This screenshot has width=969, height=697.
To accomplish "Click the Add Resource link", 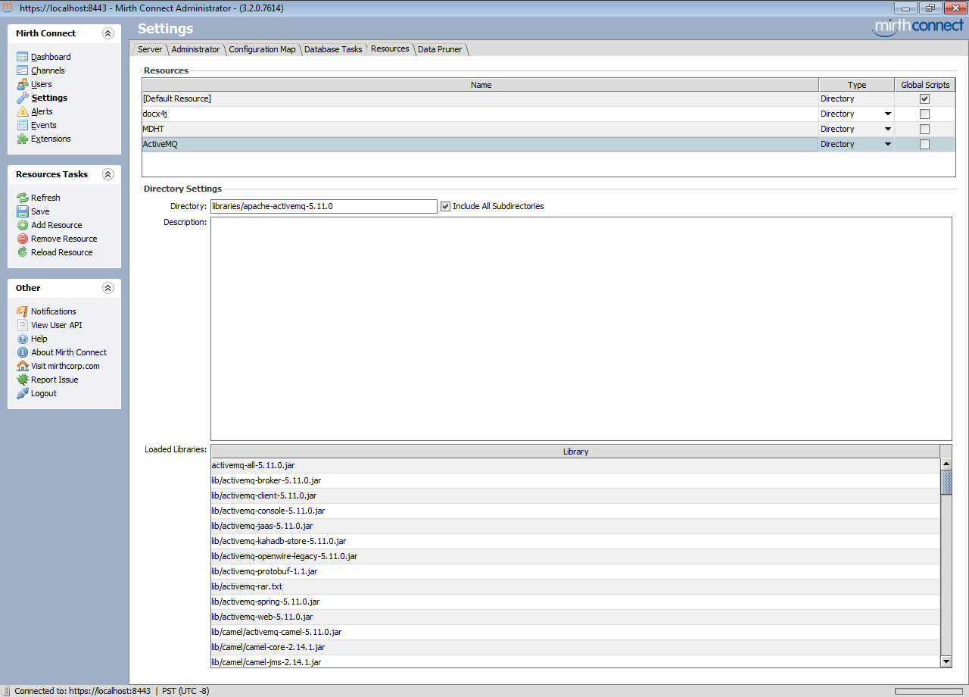I will click(57, 225).
